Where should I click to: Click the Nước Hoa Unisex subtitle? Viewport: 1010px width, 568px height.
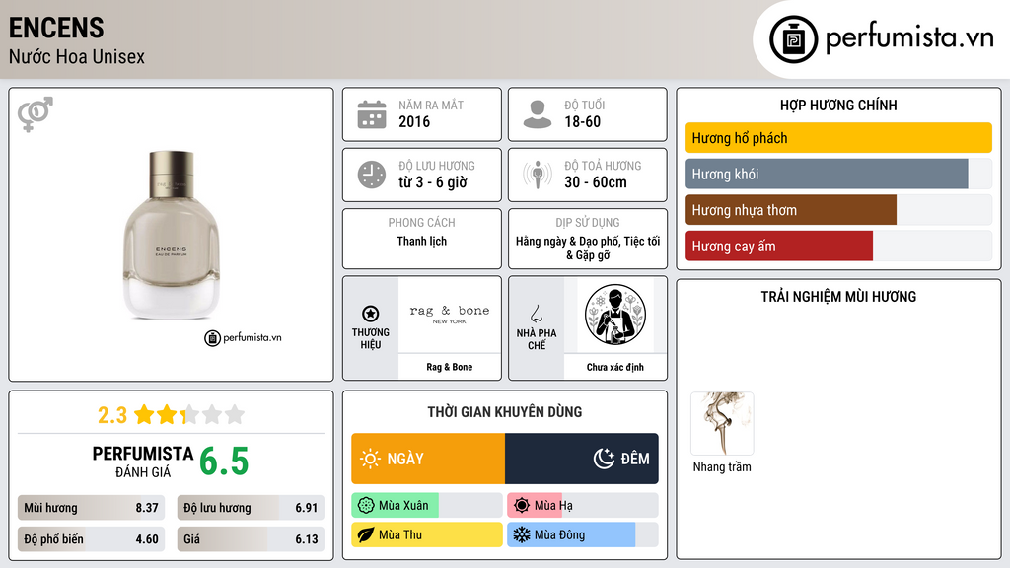click(x=77, y=56)
